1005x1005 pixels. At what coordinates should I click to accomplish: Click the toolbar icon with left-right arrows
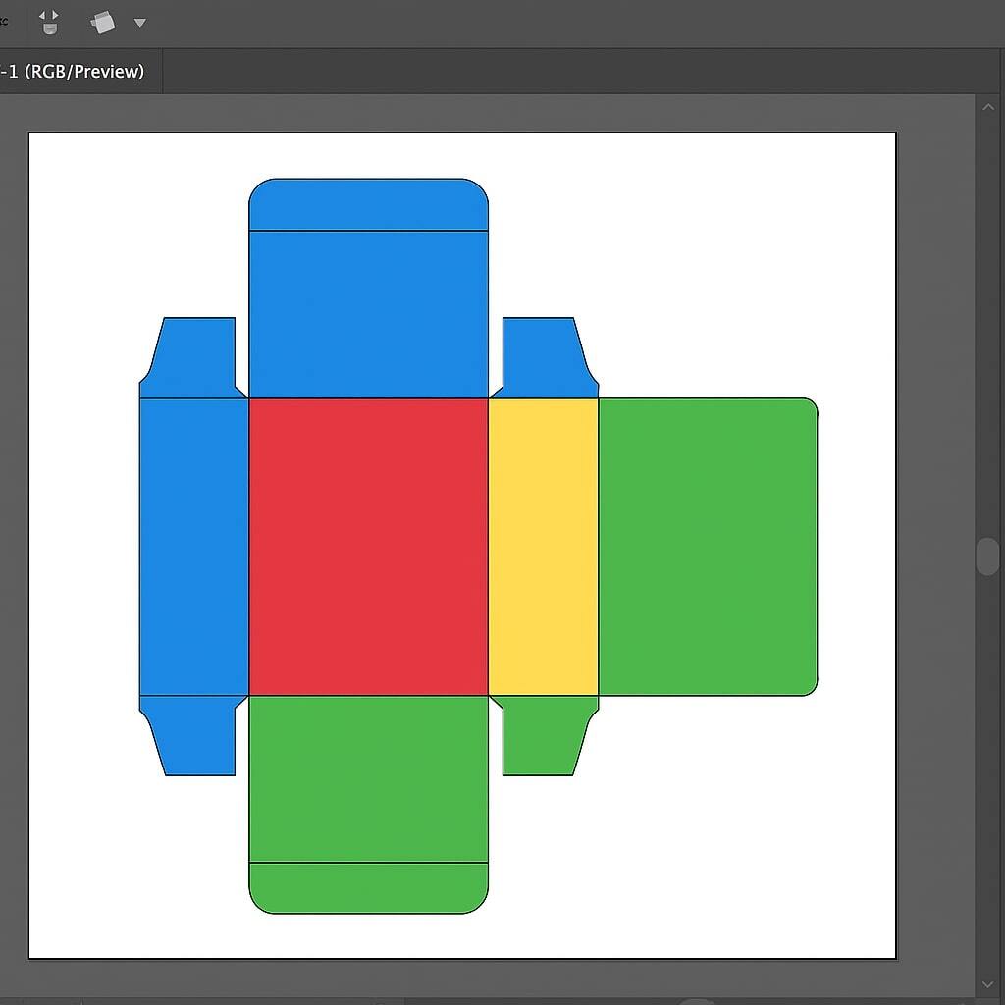[49, 22]
